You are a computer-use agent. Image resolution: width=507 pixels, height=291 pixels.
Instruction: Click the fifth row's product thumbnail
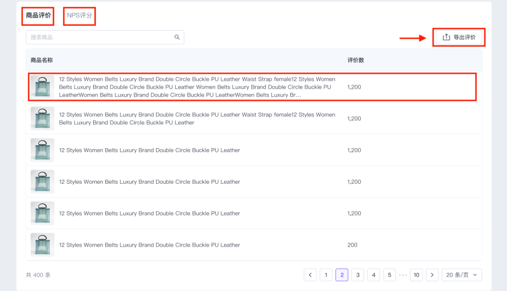coord(42,213)
